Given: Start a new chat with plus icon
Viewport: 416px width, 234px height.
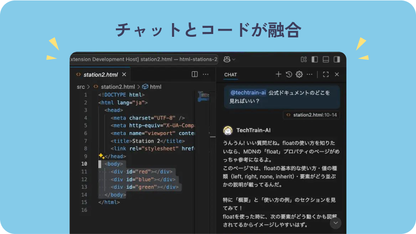Looking at the screenshot, I should [x=278, y=75].
